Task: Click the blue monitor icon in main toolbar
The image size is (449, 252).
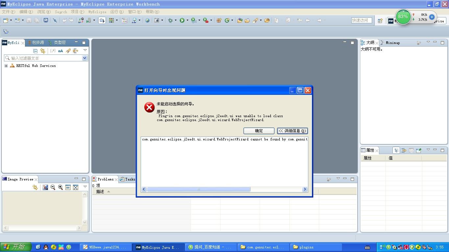Action: (46, 20)
